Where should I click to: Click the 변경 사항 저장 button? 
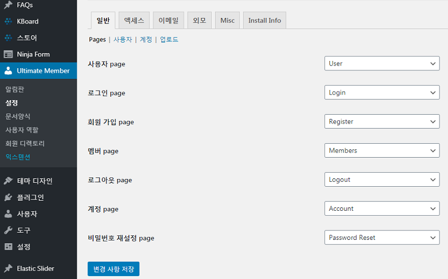[x=114, y=269]
